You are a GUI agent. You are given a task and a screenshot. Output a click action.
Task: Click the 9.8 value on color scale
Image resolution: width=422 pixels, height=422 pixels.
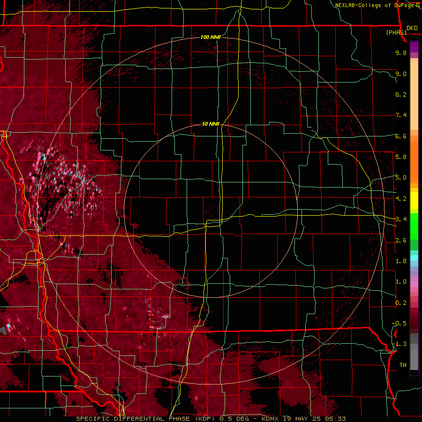point(401,53)
